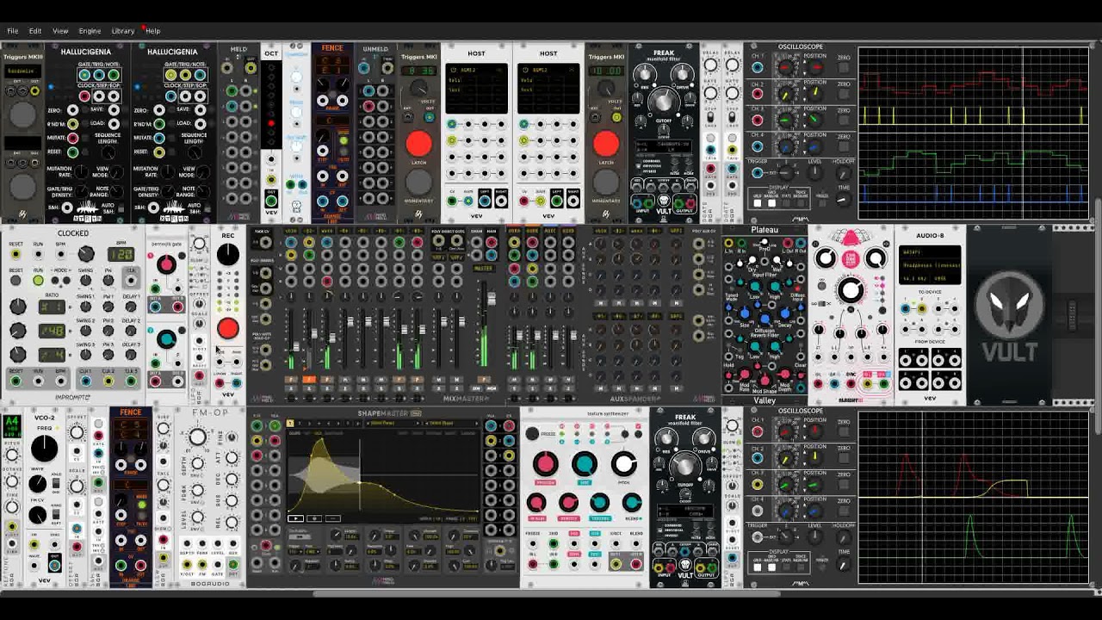Click TRIGGER input jack on top oscilloscope
Image resolution: width=1102 pixels, height=620 pixels.
tap(758, 172)
